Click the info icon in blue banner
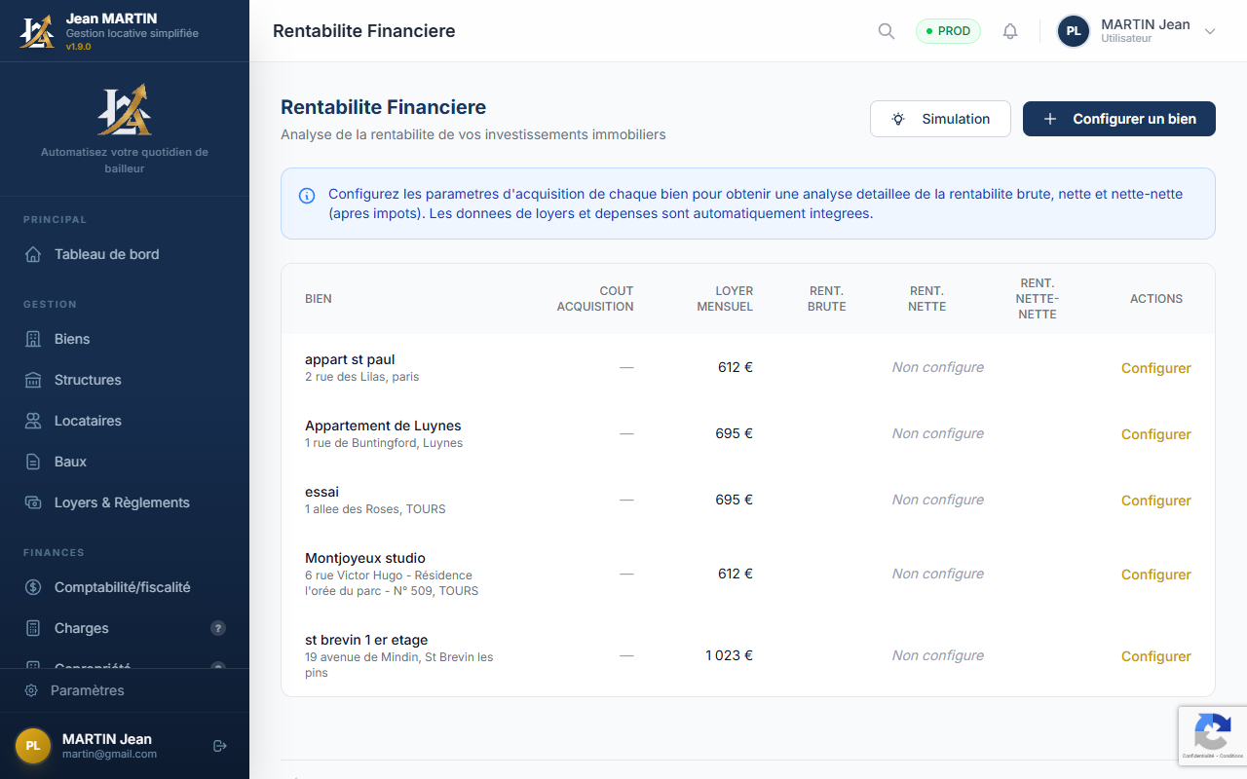 point(307,196)
